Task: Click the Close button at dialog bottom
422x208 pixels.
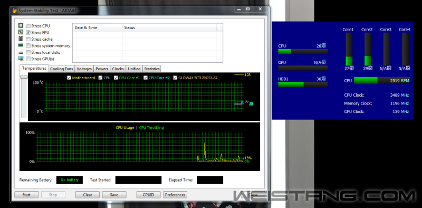Action: tap(253, 195)
